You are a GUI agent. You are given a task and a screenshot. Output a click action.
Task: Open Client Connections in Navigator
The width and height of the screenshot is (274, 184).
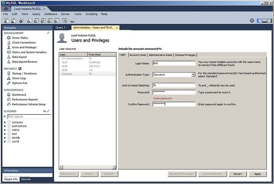pyautogui.click(x=24, y=43)
